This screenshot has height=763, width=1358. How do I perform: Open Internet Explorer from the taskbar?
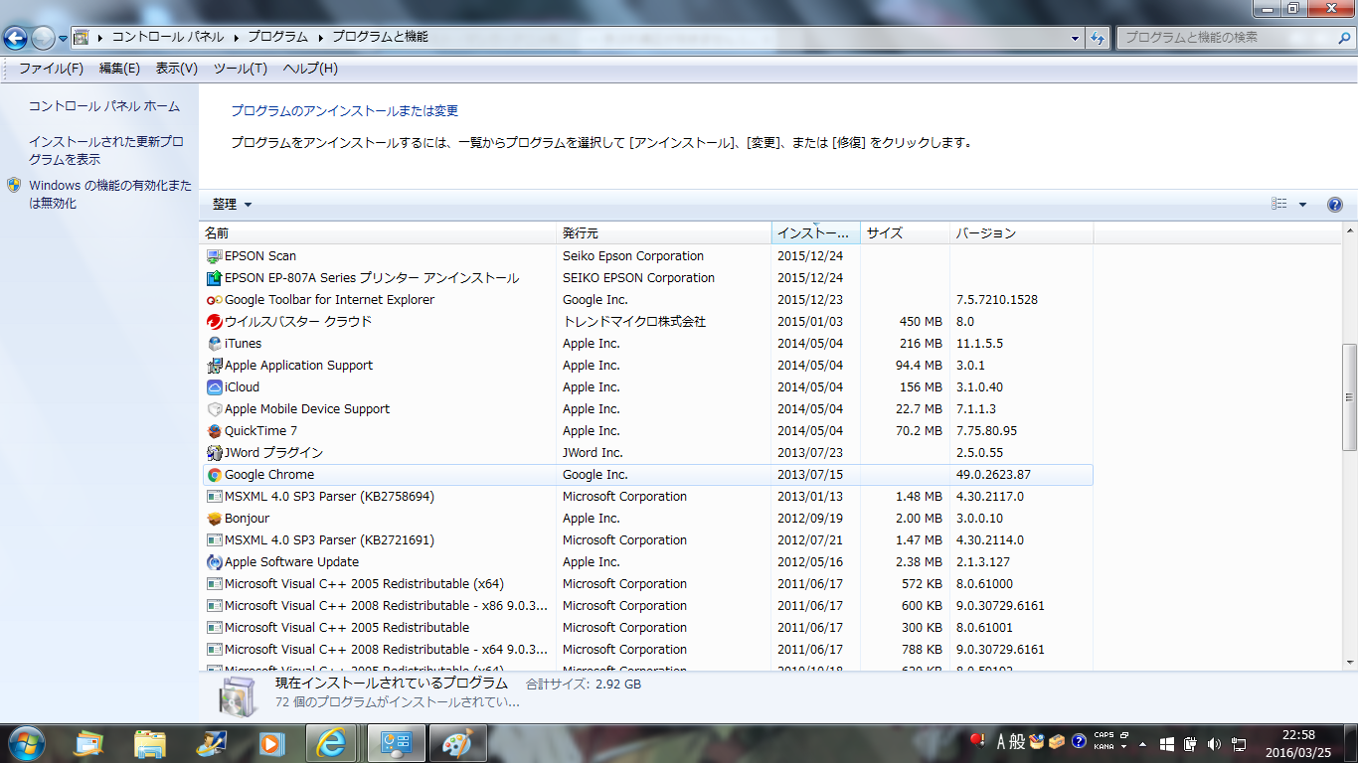(x=331, y=742)
